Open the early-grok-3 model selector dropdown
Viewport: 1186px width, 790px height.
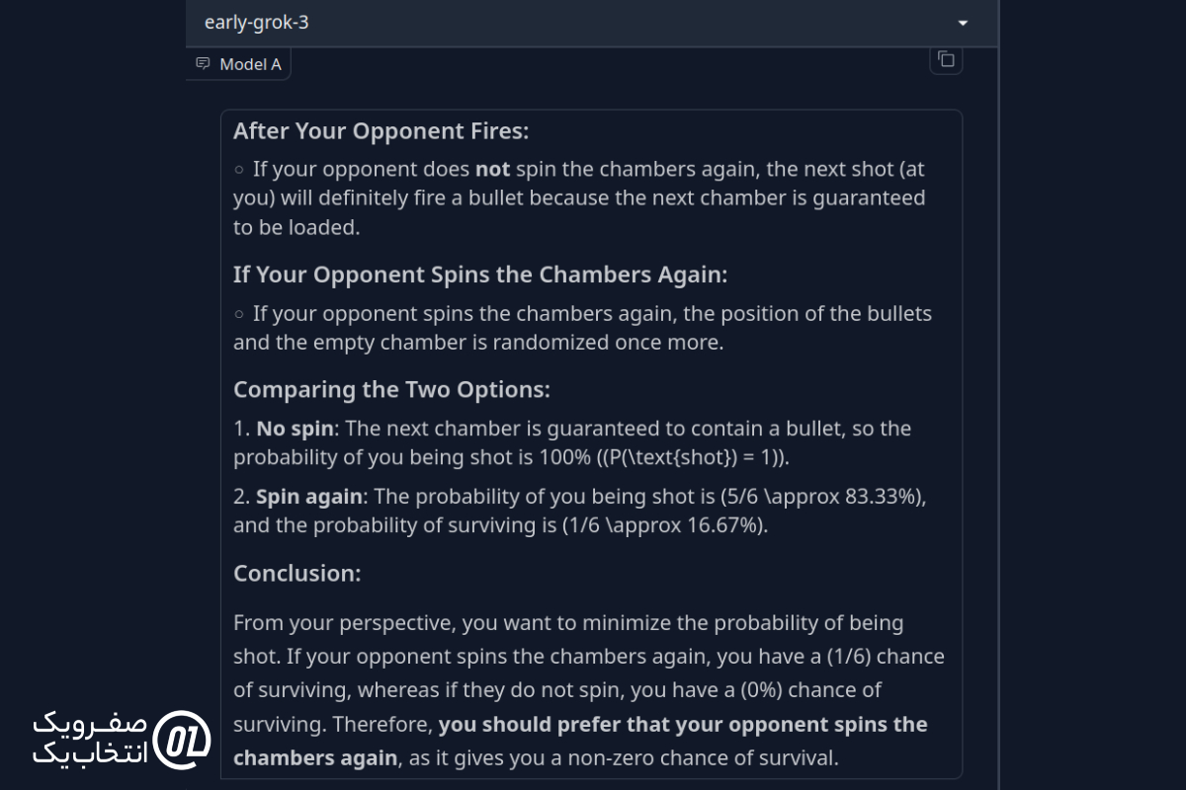coord(591,23)
